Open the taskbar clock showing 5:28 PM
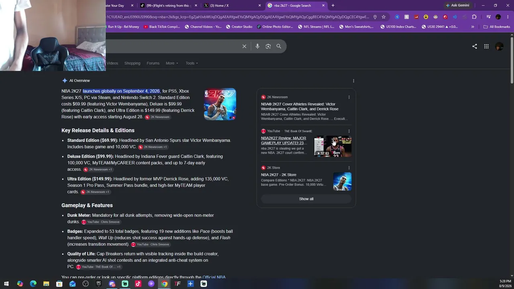Screen dimensions: 514x289 (x=505, y=284)
